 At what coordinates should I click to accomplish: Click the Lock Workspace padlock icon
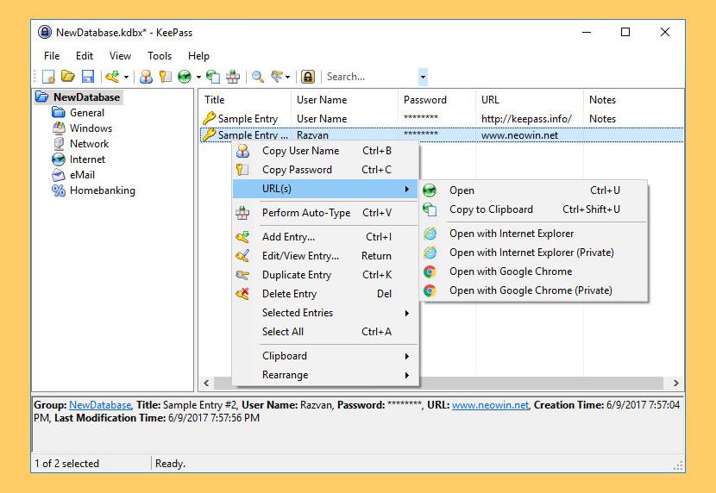tap(308, 77)
